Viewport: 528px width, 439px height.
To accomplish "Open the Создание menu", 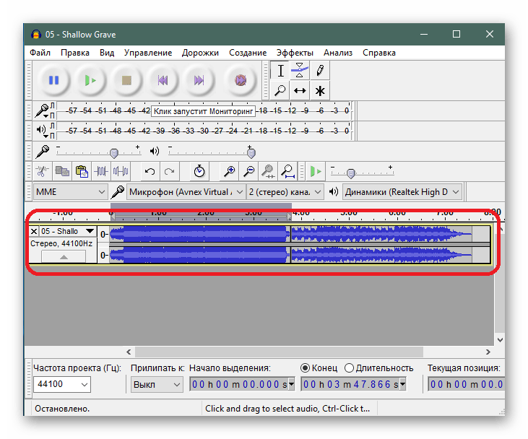I will [248, 53].
